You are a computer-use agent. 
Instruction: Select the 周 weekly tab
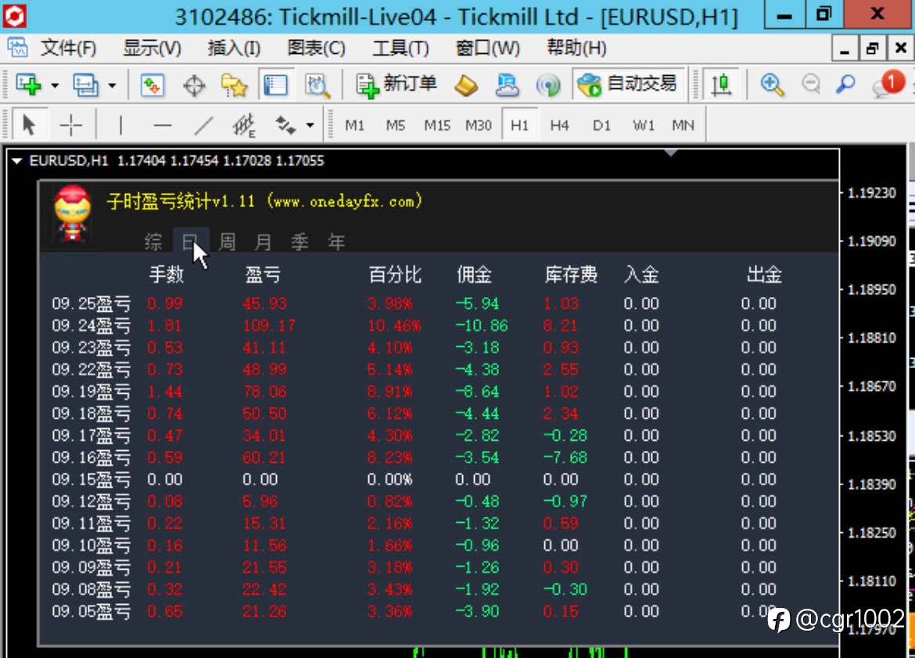tap(227, 241)
